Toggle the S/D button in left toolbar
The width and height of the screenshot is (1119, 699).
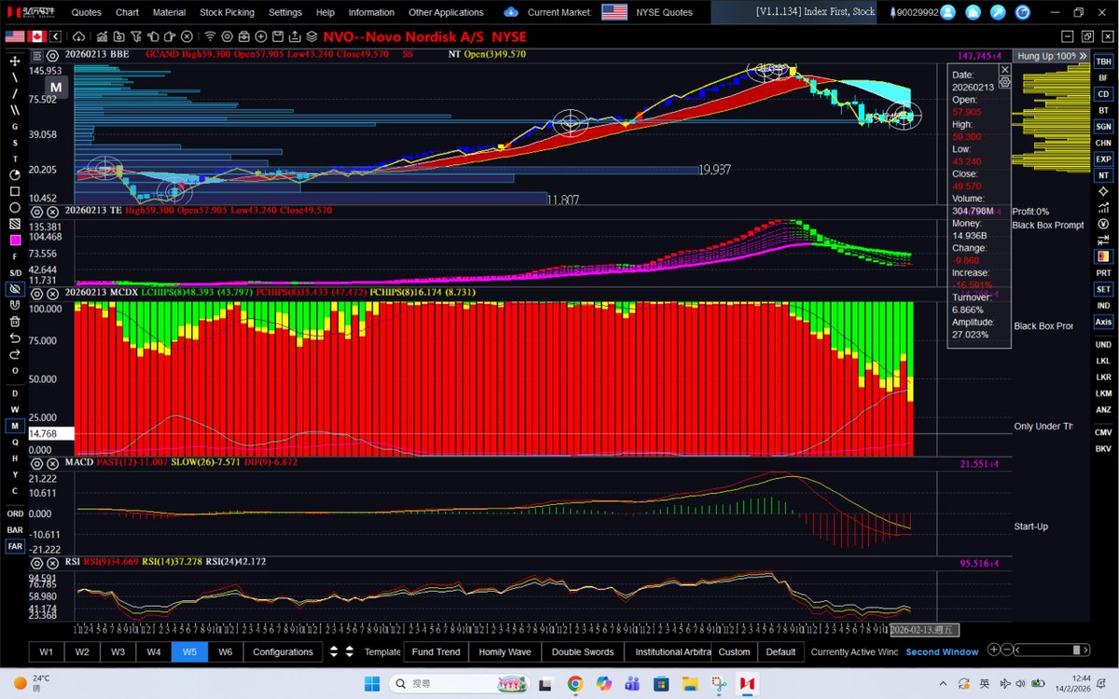coord(15,272)
